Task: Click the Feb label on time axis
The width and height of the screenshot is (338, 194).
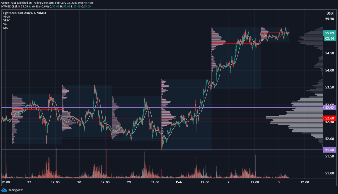Action: [179, 182]
